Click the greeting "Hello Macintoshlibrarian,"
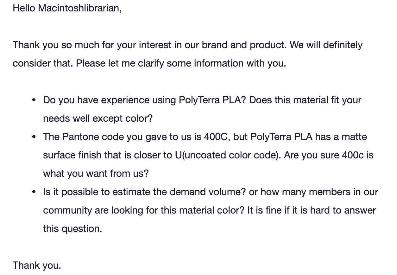397x275 pixels. click(67, 8)
